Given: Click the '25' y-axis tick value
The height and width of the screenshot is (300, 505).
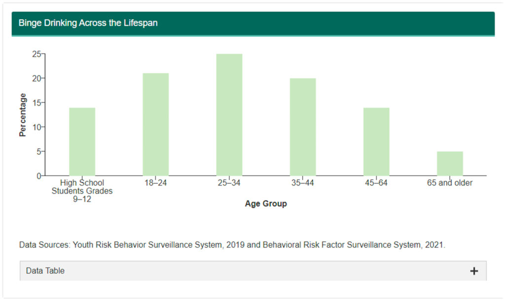Looking at the screenshot, I should click(x=36, y=54).
